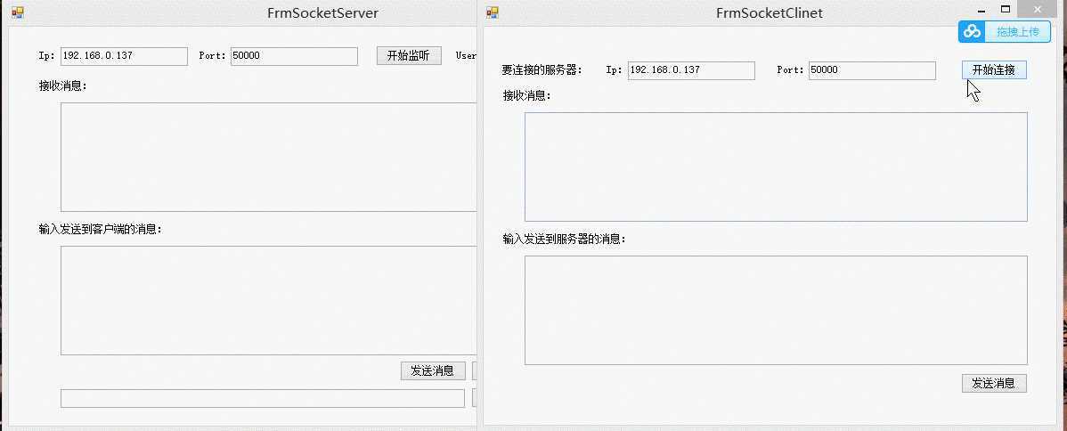Click 发送消息 in the client window
The width and height of the screenshot is (1067, 431).
pyautogui.click(x=993, y=383)
